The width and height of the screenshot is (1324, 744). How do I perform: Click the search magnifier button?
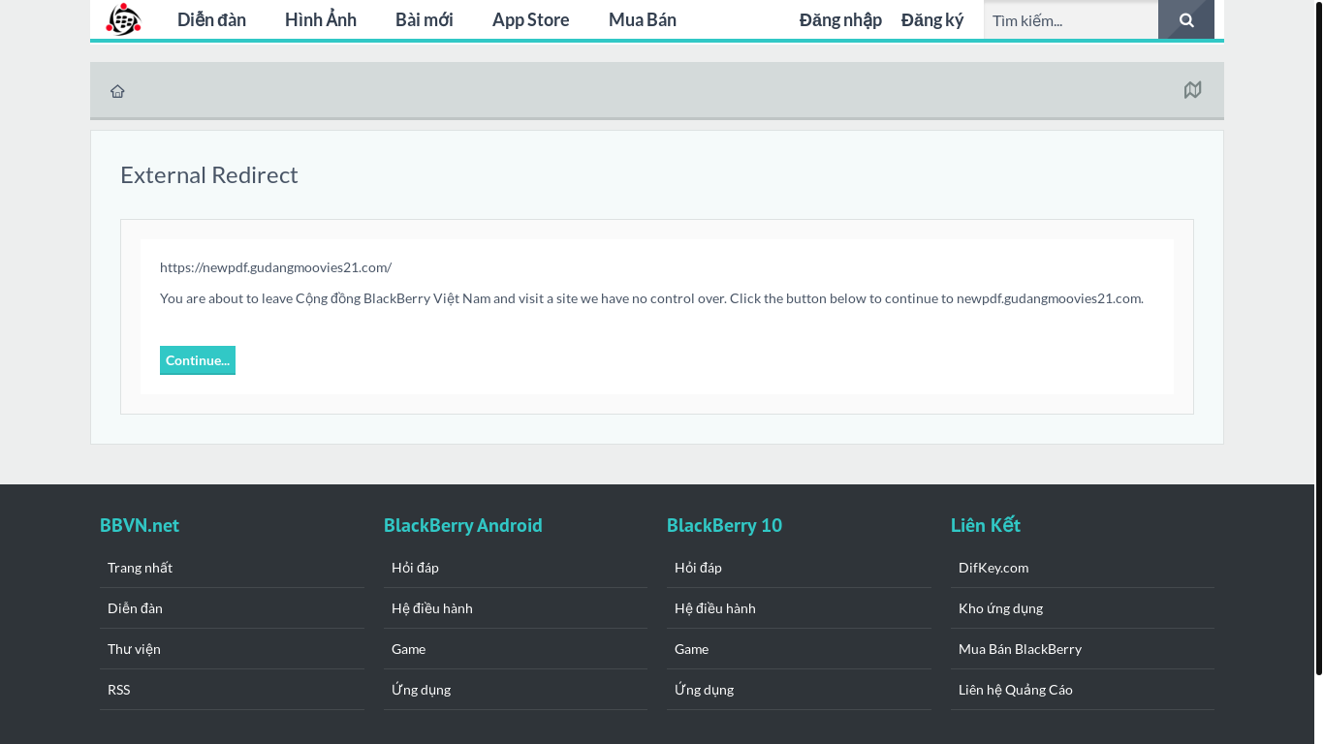[x=1186, y=19]
